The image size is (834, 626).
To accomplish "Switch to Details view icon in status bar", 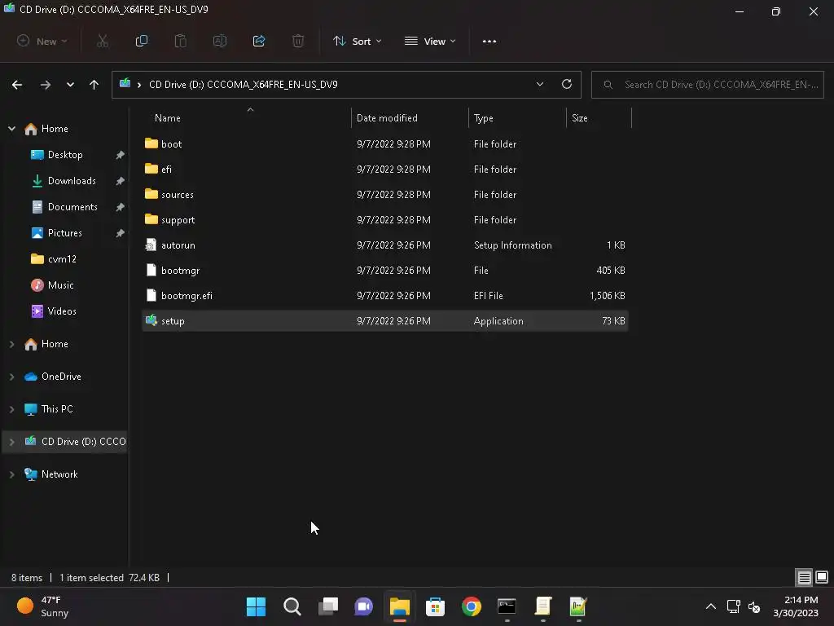I will [x=804, y=577].
